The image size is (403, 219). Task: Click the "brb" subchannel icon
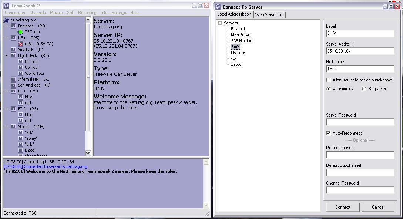click(21, 144)
